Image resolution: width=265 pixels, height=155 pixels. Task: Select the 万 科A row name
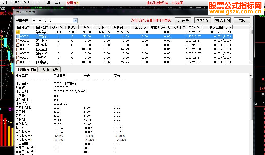click(x=42, y=41)
